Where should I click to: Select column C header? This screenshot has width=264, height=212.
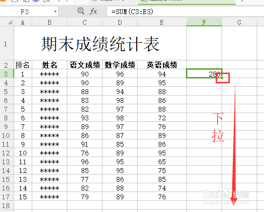(85, 22)
